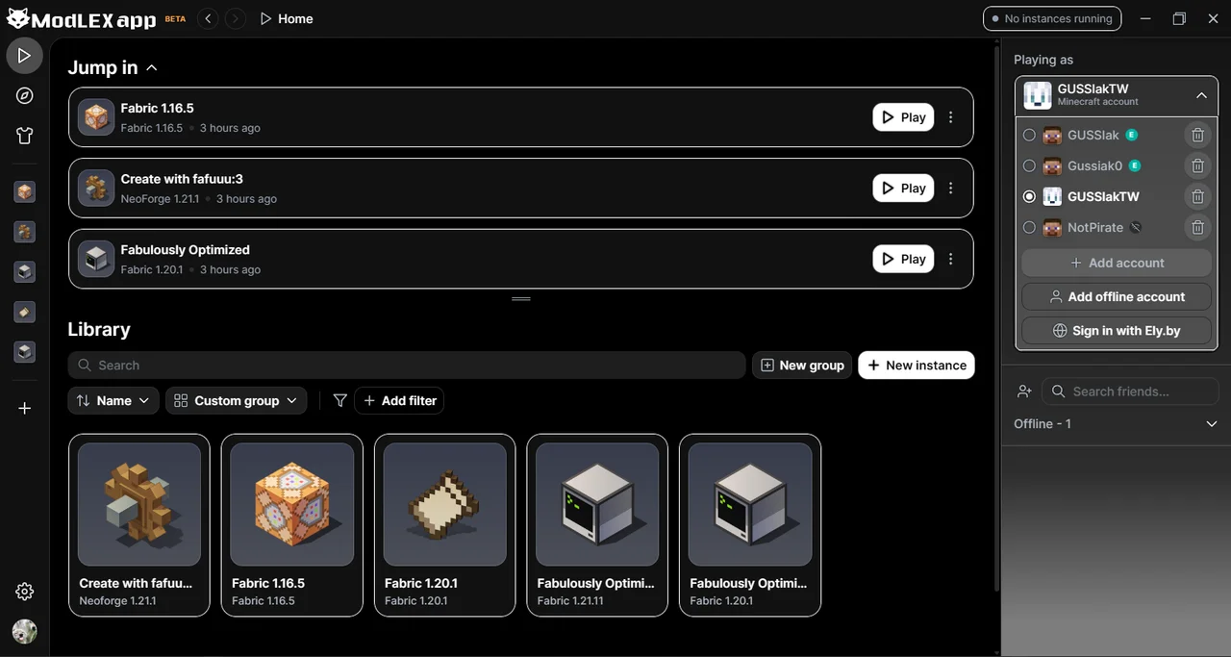Open the Fabric 1.16.5 library card
Viewport: 1231px width, 657px height.
292,524
